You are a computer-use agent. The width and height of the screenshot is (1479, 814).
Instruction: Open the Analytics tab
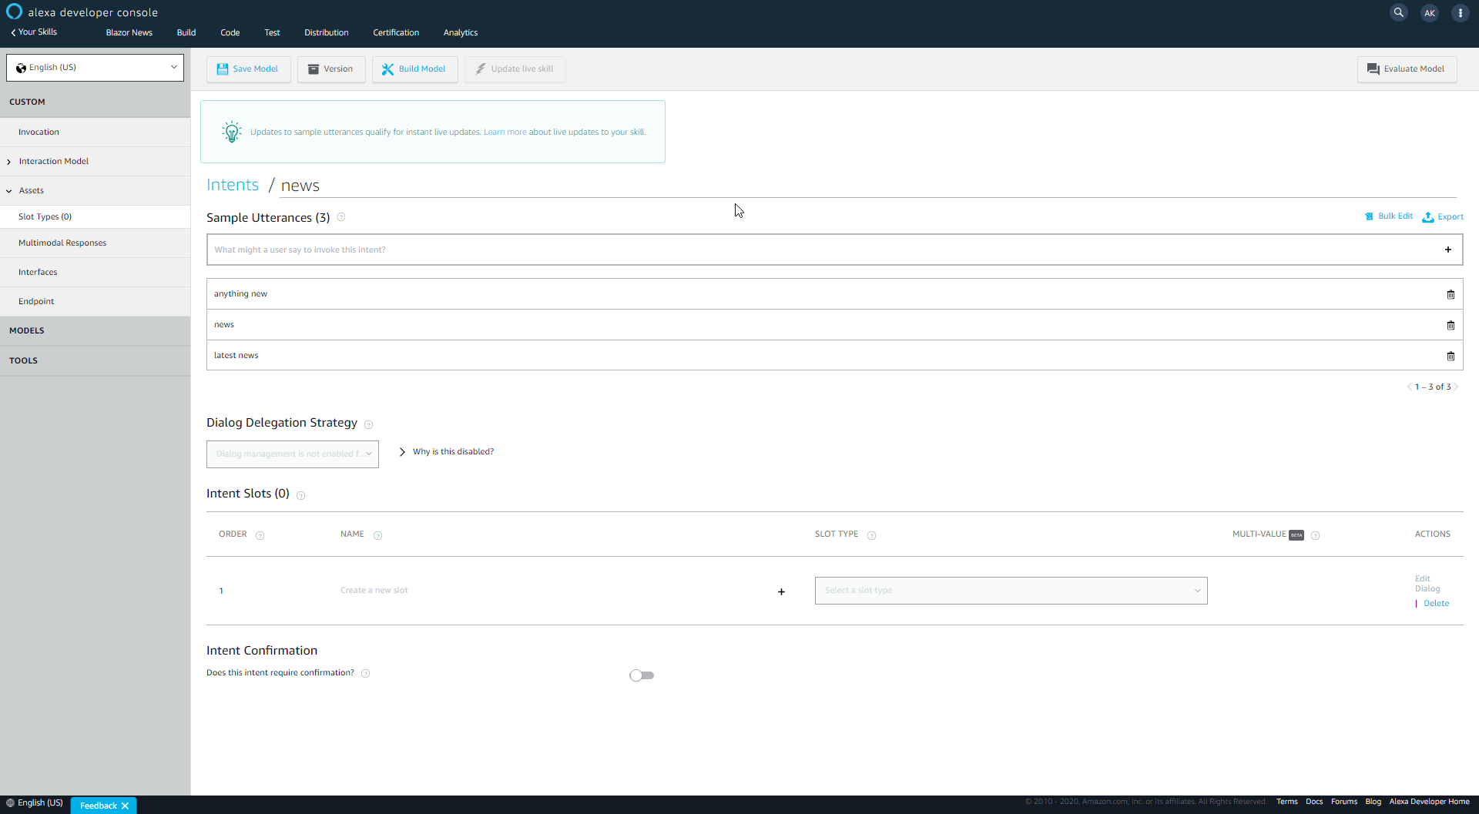pos(461,32)
